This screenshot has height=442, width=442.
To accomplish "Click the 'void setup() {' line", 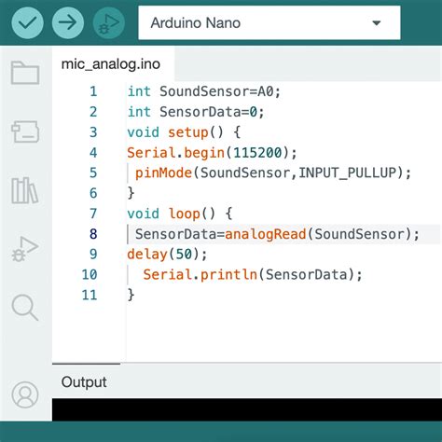I will (184, 132).
